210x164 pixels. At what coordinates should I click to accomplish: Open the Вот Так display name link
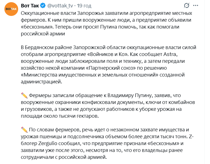pyautogui.click(x=30, y=5)
